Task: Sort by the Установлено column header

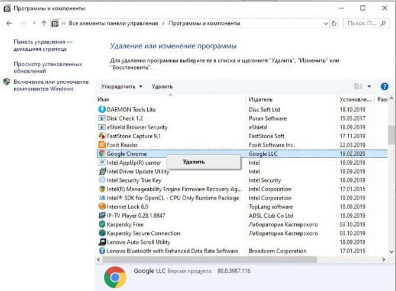Action: (355, 99)
